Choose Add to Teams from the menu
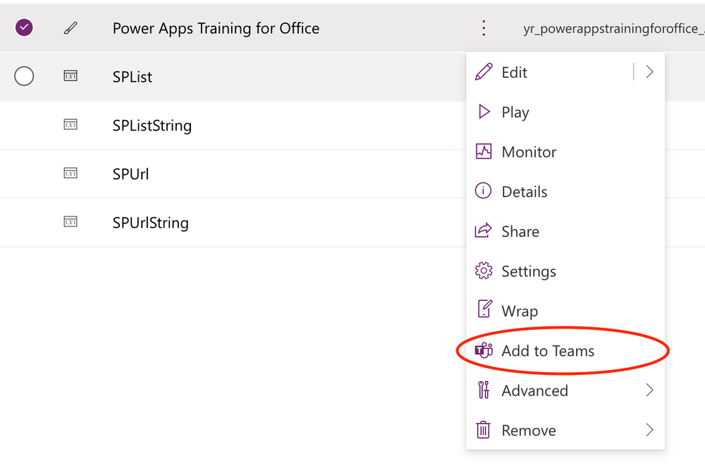 pyautogui.click(x=548, y=350)
